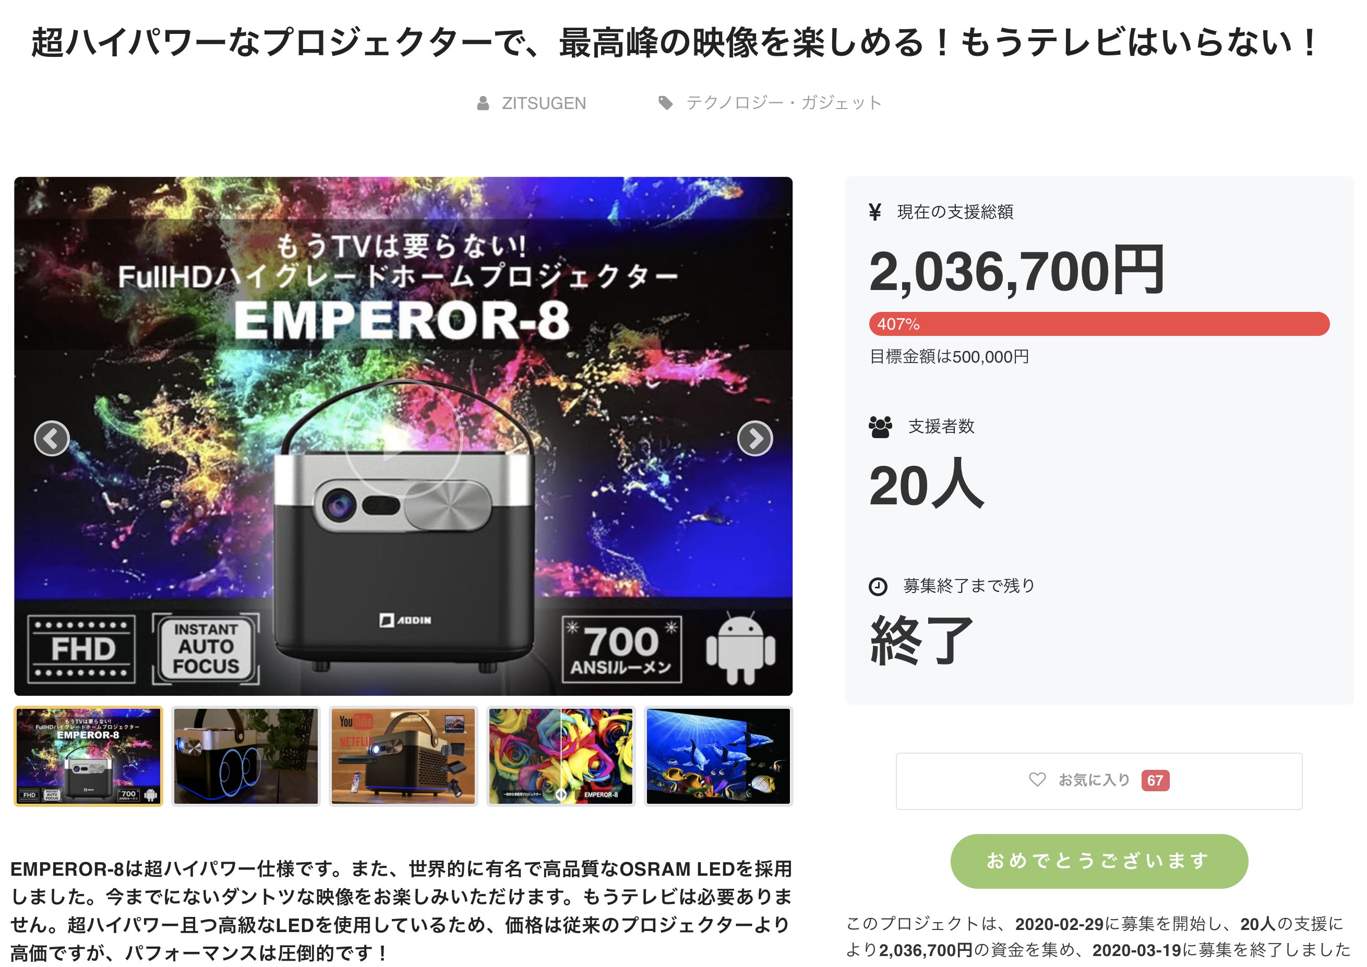Click the heart icon for favorites
The height and width of the screenshot is (967, 1367).
[1037, 779]
